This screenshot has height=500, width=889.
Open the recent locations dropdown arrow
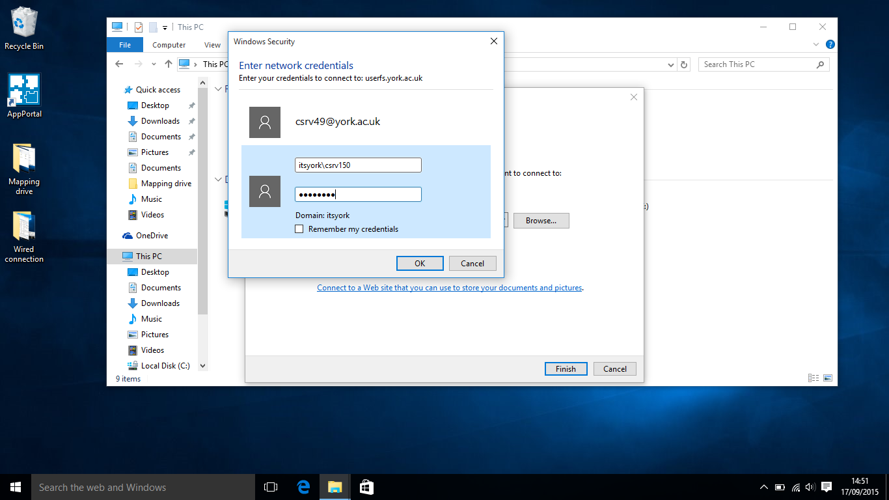pos(154,64)
